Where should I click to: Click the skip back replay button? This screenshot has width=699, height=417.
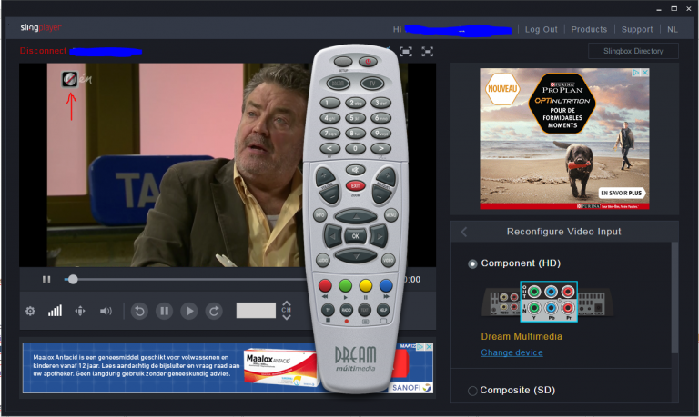click(x=139, y=311)
